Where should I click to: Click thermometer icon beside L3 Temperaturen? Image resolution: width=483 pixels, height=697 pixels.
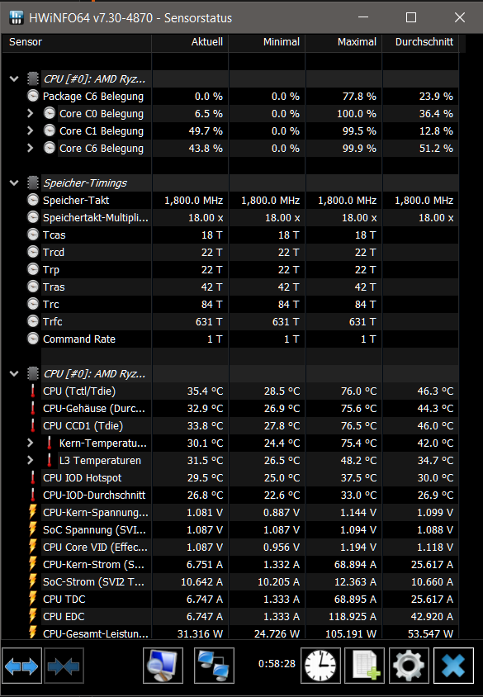coord(50,460)
